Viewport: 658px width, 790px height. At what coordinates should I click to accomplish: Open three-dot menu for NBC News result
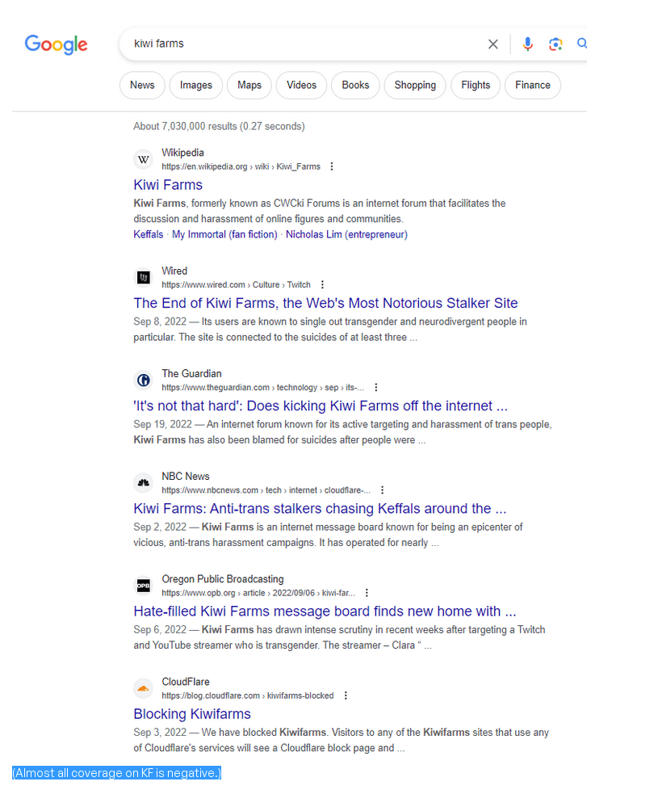tap(382, 490)
